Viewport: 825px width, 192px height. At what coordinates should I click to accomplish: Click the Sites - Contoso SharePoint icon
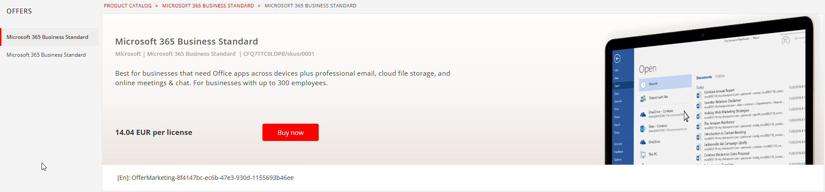pos(643,129)
